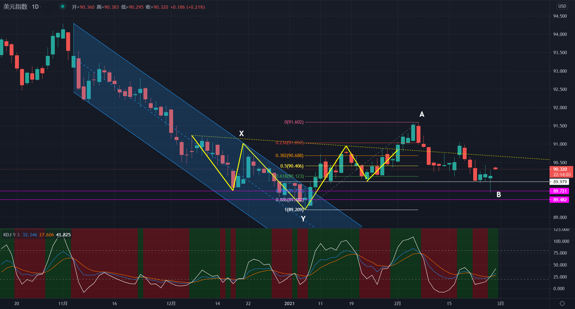Viewport: 575px width, 309px height.
Task: Click the 94.500 price scale value
Action: pyautogui.click(x=560, y=16)
